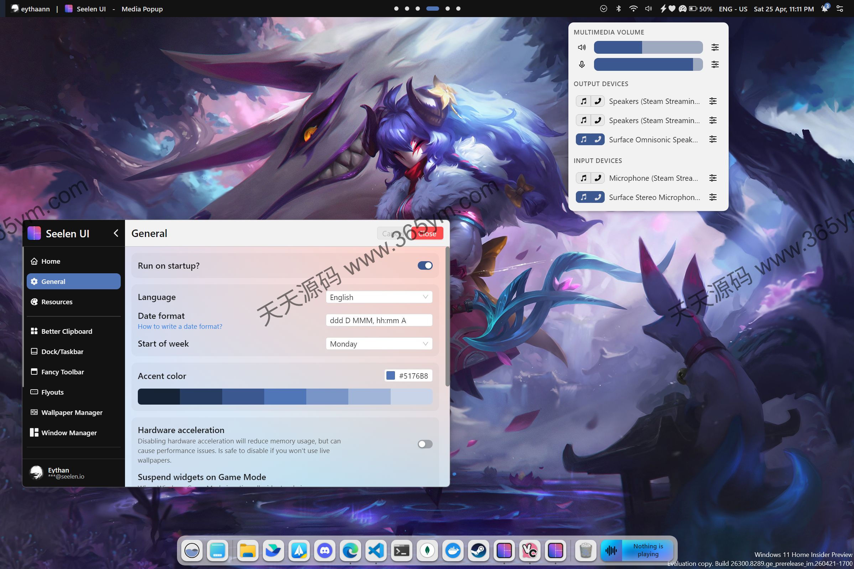Click the speaker volume slider bar
Viewport: 854px width, 569px height.
648,47
